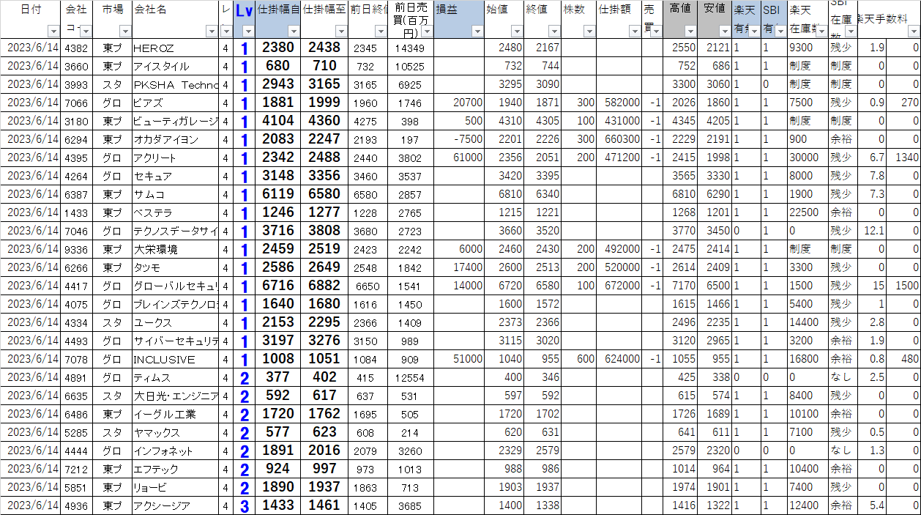921x515 pixels.
Task: Select the アクシージア company name cell
Action: pyautogui.click(x=174, y=505)
